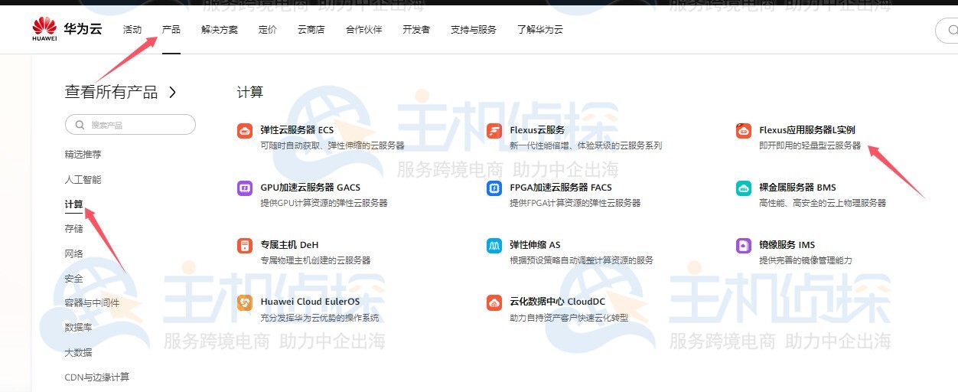Click the 云化数据中心 CloudDC icon

[x=494, y=303]
